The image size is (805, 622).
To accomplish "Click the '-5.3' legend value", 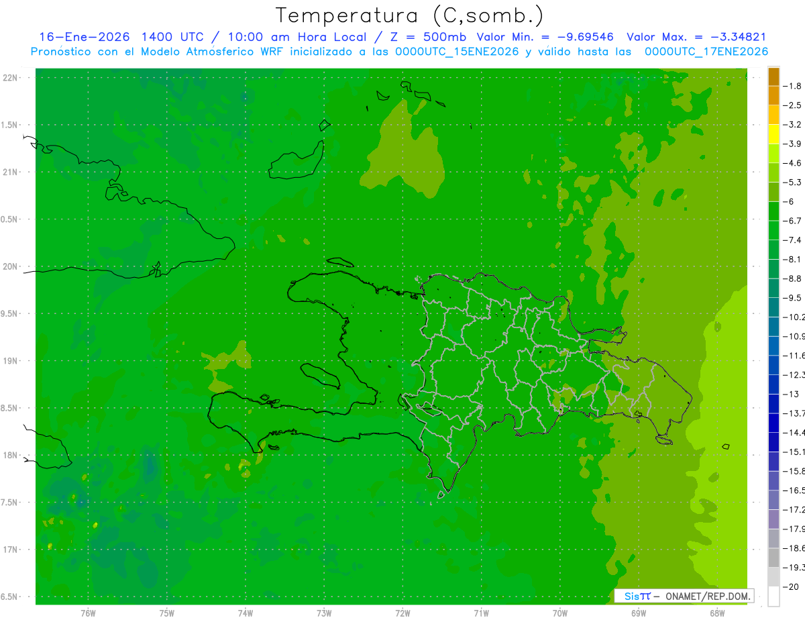I will tap(793, 182).
